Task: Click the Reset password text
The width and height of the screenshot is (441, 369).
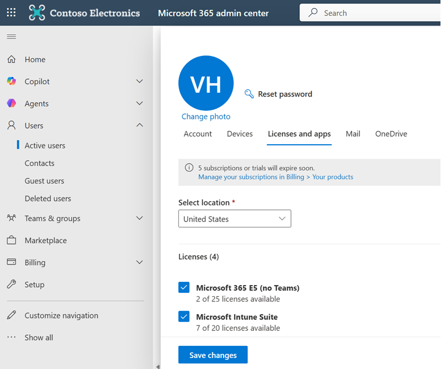Action: (x=285, y=94)
